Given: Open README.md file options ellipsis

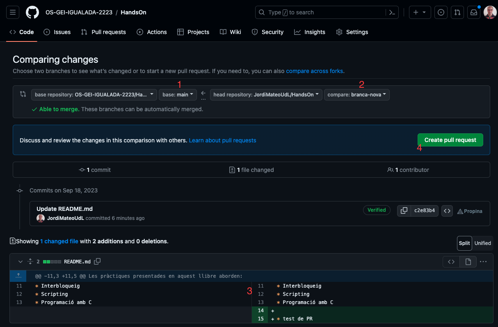Looking at the screenshot, I should coord(483,261).
